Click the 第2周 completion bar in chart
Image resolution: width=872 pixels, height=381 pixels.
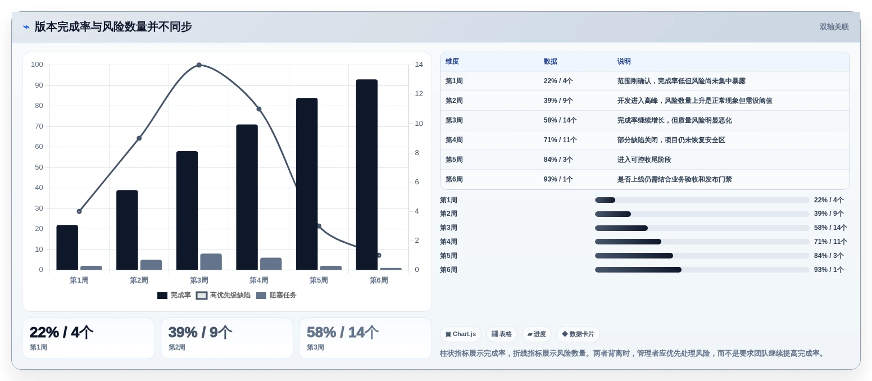pos(127,230)
